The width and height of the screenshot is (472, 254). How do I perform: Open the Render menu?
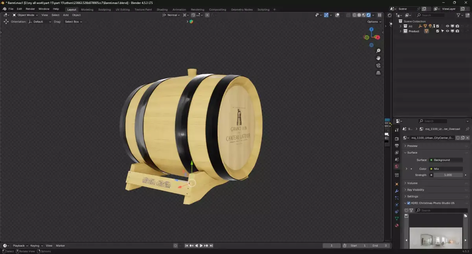[x=30, y=9]
